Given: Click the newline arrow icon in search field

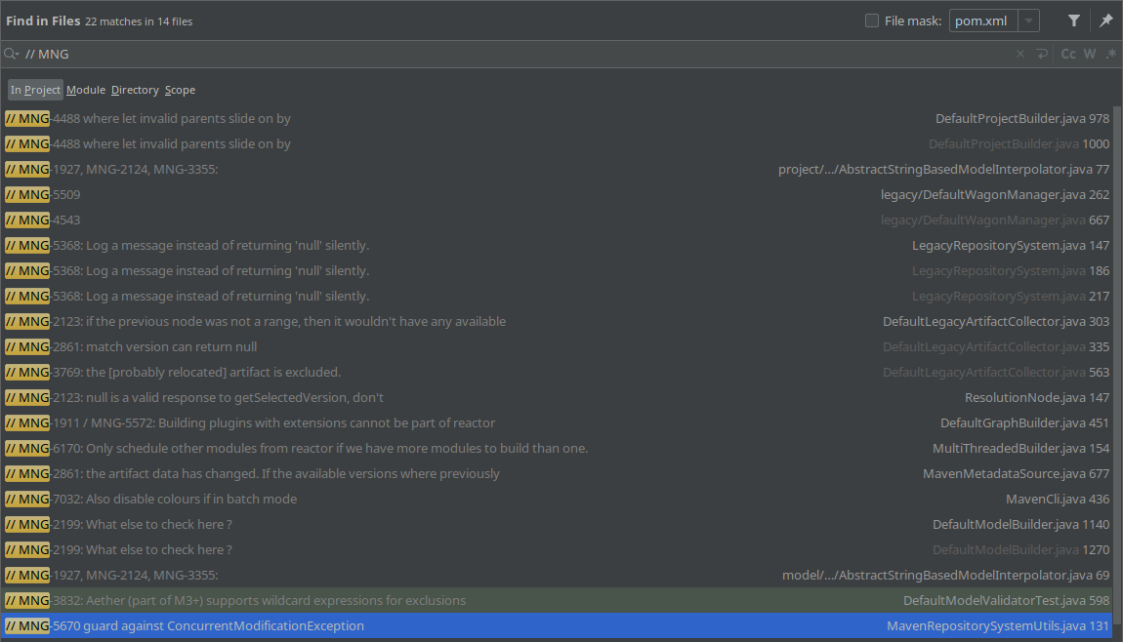Looking at the screenshot, I should point(1044,54).
